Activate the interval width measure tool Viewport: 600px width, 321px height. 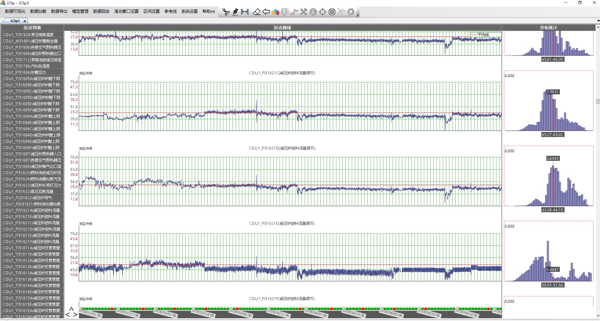click(x=245, y=12)
